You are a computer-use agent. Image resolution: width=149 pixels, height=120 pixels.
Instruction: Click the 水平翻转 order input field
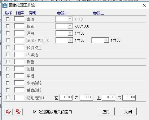coord(19,83)
